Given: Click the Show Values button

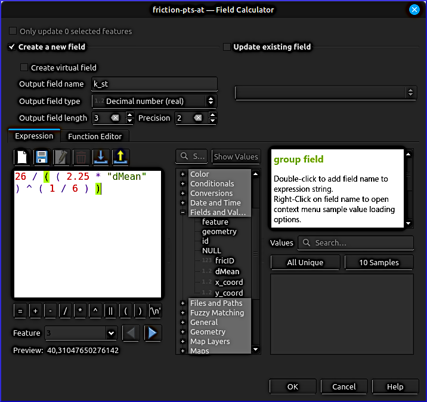Looking at the screenshot, I should point(236,156).
